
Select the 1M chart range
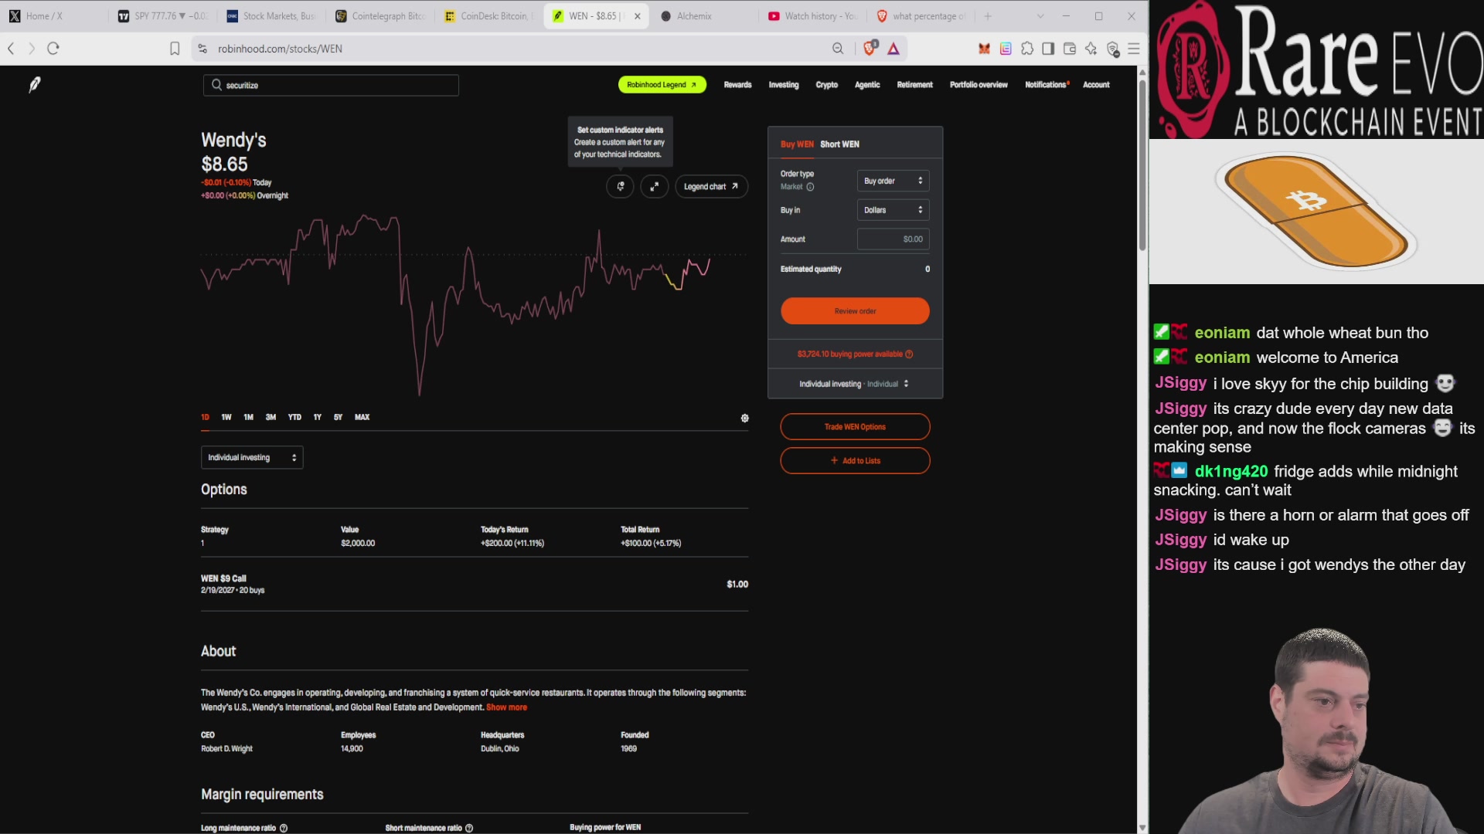point(248,417)
